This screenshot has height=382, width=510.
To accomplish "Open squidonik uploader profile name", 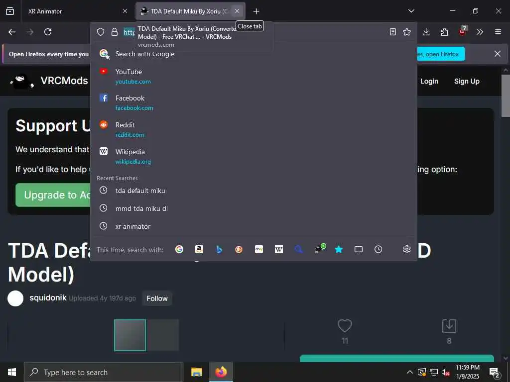I will click(48, 298).
